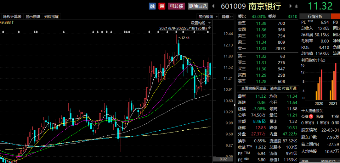Select the 卖二 11.34 ask row
340x163 pixels.
[268, 42]
